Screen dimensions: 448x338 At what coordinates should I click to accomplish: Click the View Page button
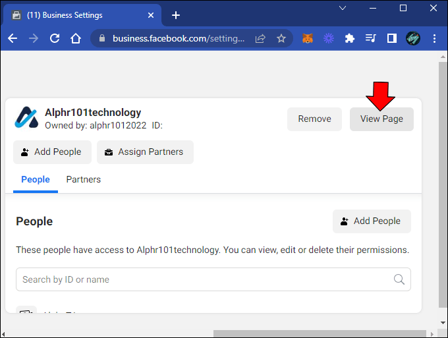[381, 119]
